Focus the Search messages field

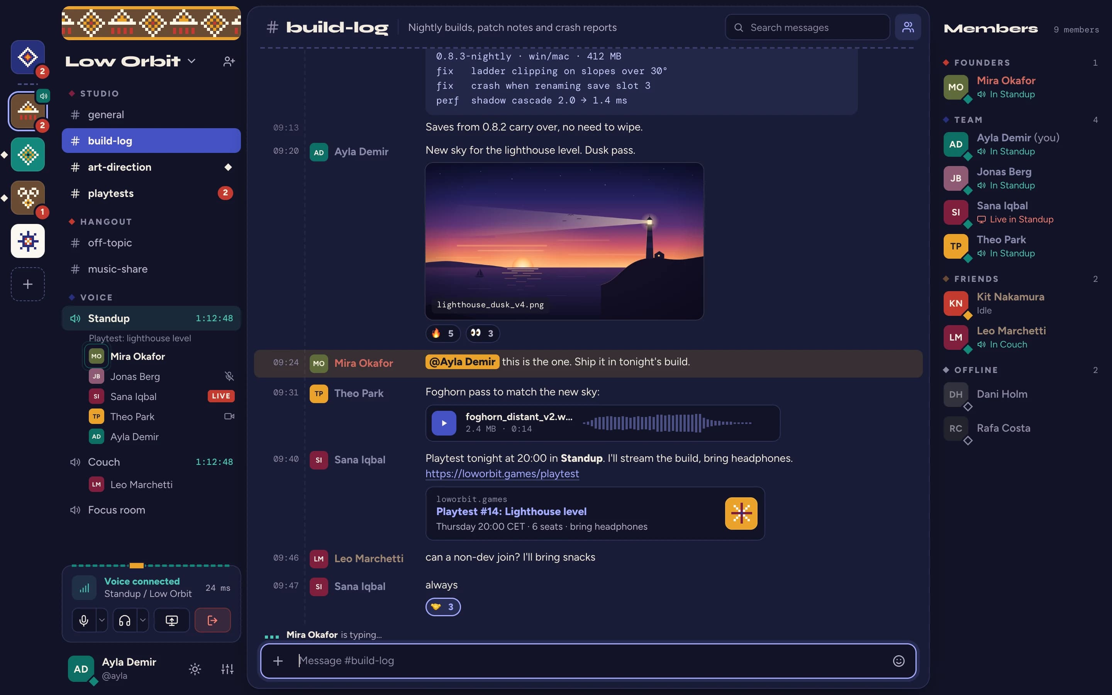coord(807,27)
